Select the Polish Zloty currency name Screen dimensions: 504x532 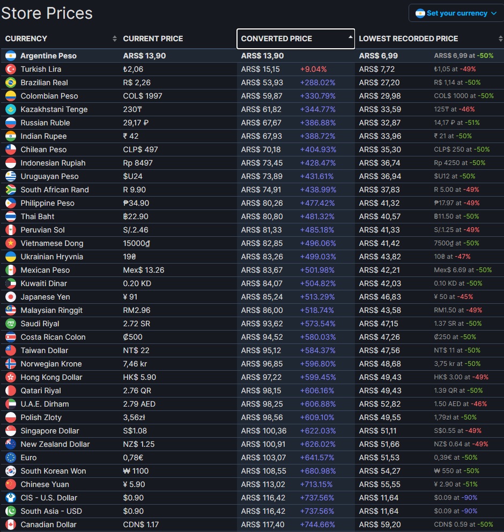[x=41, y=418]
